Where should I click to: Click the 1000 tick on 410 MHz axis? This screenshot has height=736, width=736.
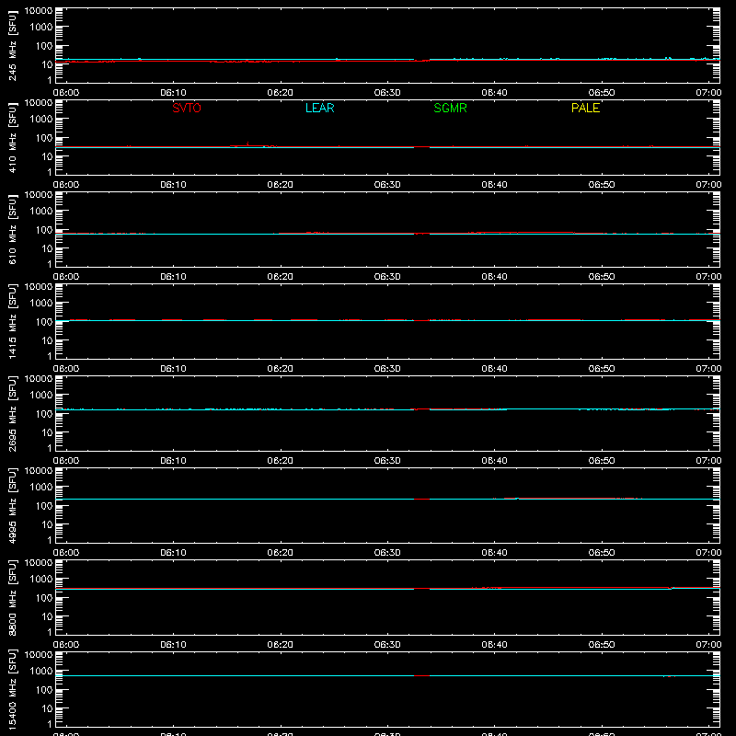coord(41,120)
